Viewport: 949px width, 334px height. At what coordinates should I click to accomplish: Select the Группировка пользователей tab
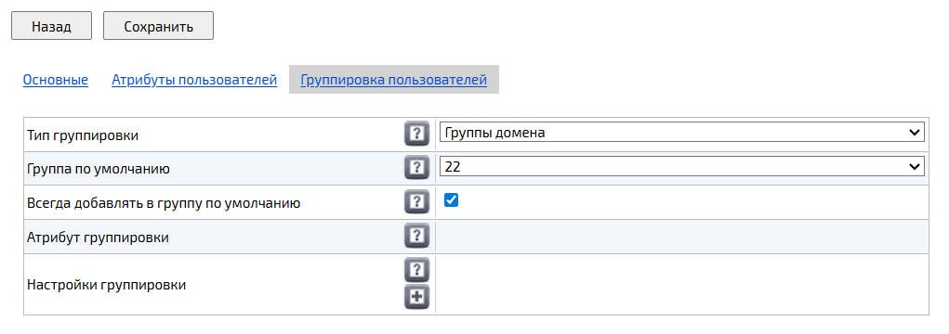pos(393,80)
